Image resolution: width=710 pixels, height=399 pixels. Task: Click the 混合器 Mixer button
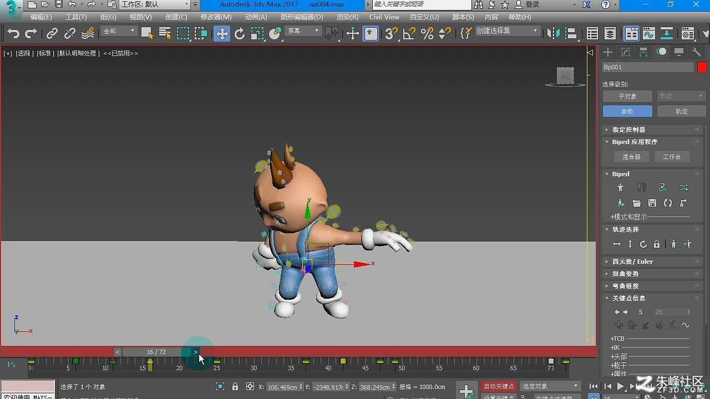(631, 157)
